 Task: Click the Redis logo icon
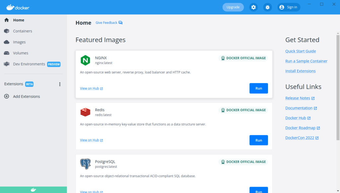[85, 112]
